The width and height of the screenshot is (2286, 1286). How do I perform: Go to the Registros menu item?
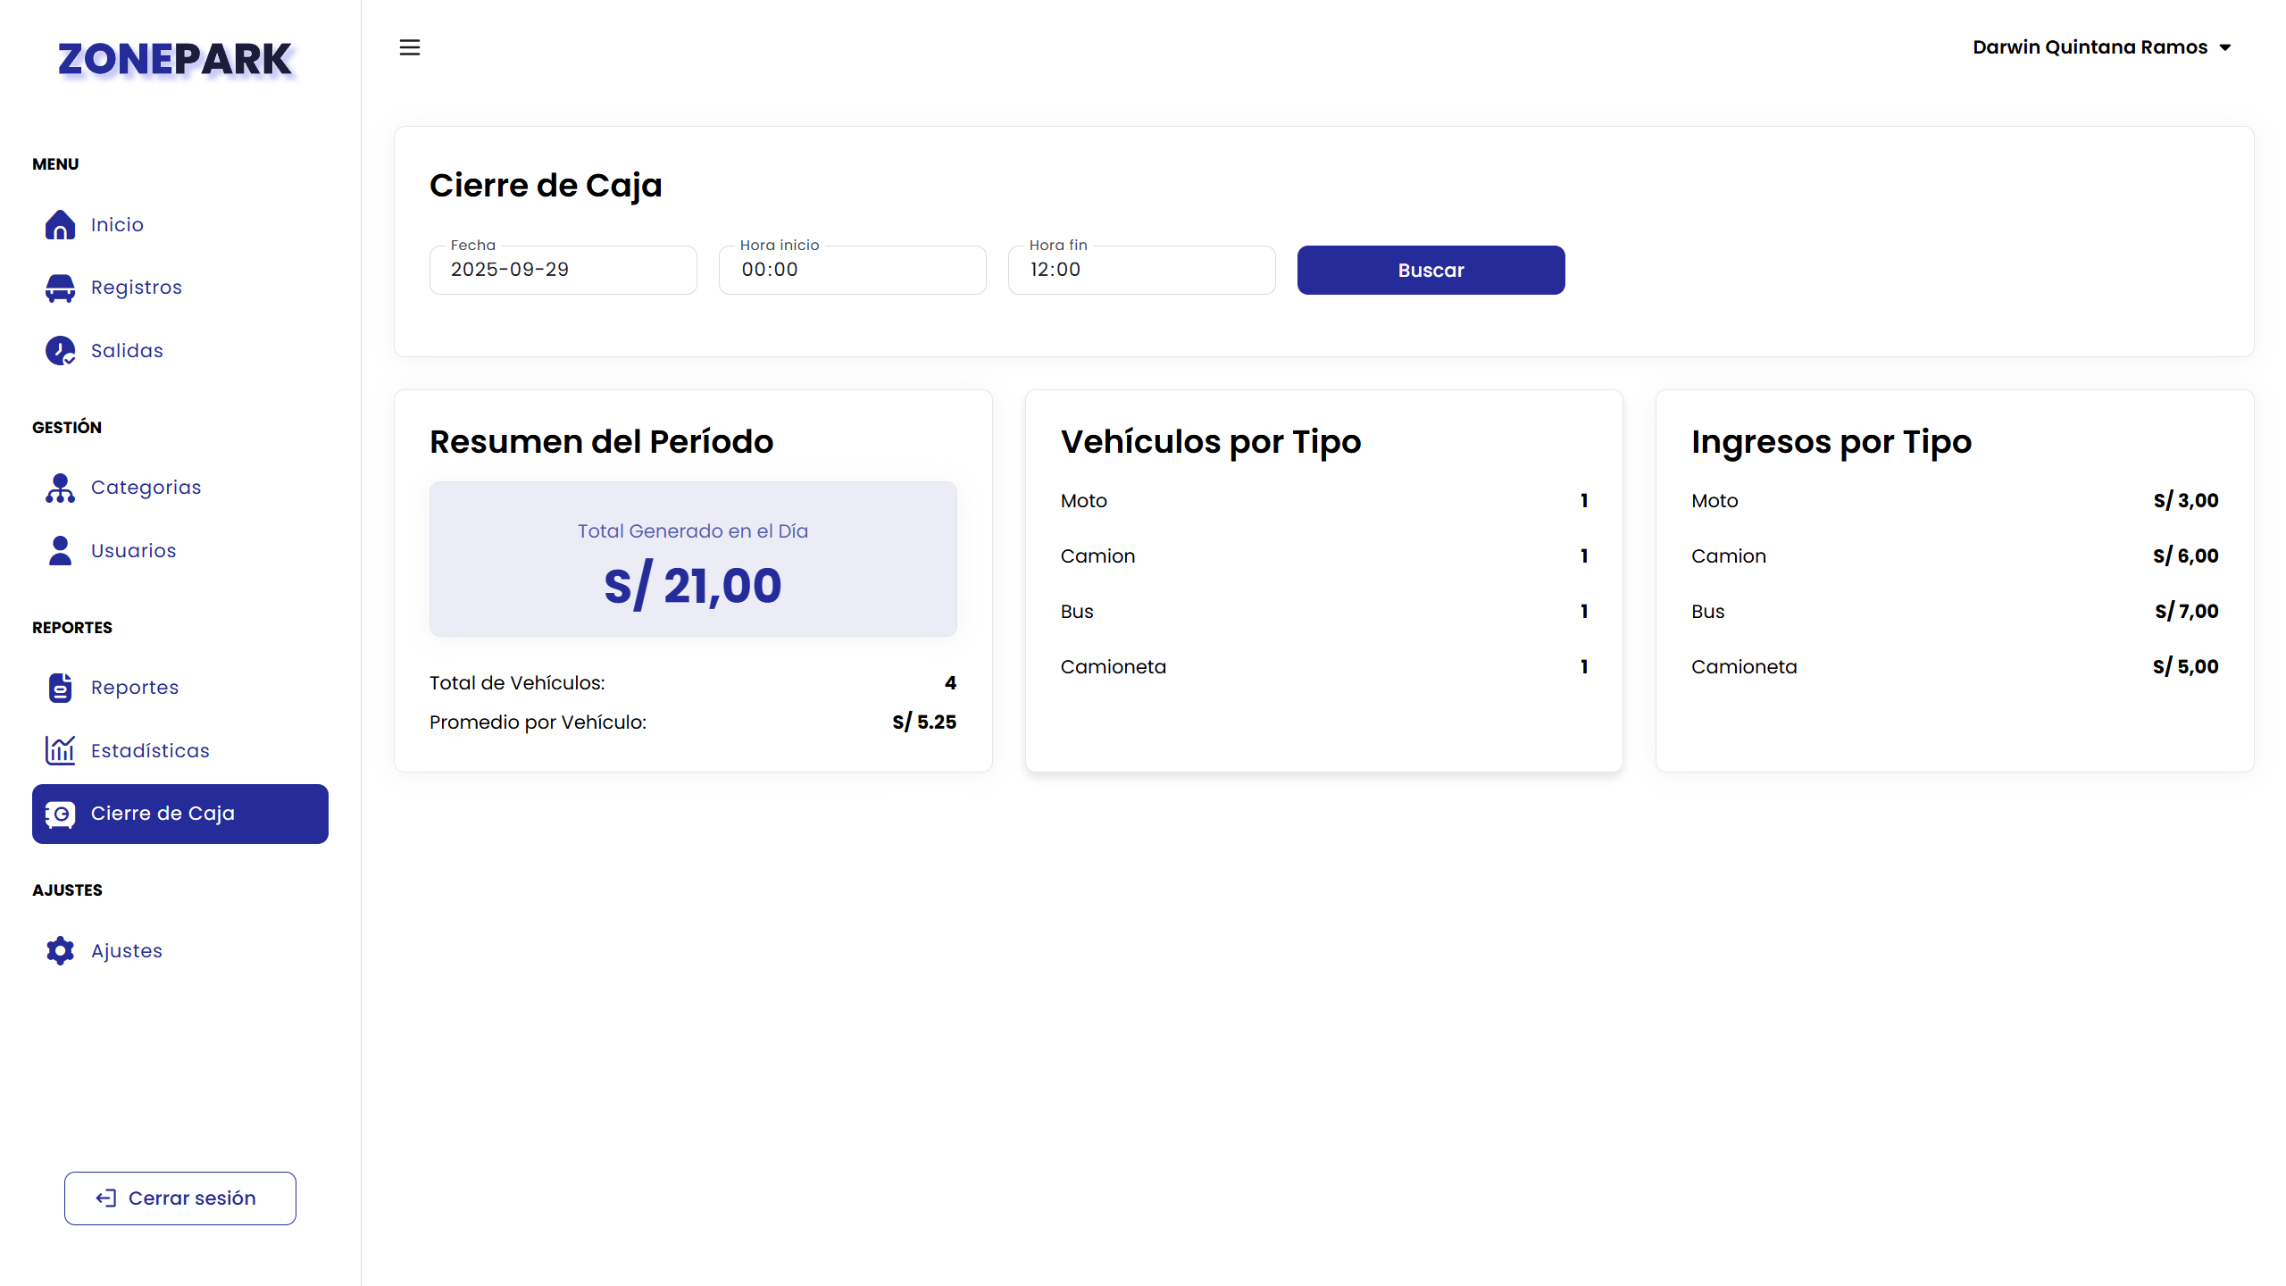137,288
